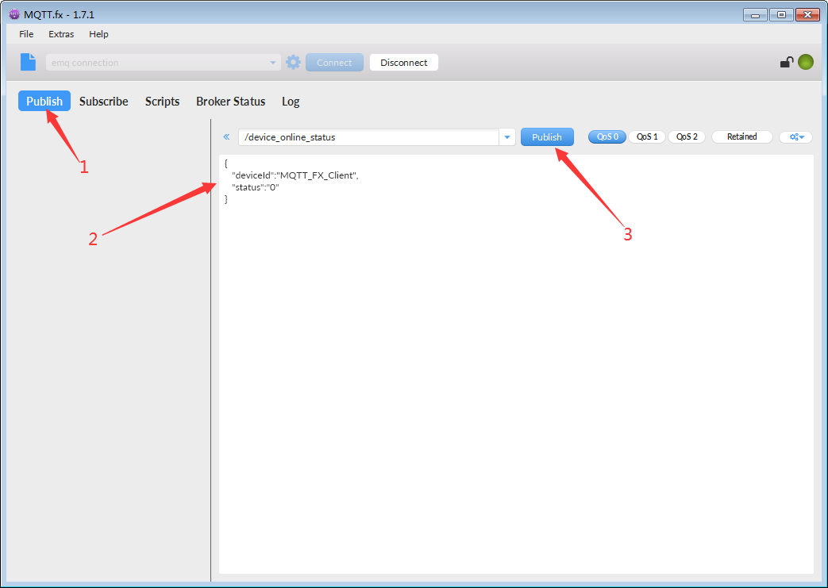Click the green connection status indicator
Image resolution: width=828 pixels, height=588 pixels.
806,62
